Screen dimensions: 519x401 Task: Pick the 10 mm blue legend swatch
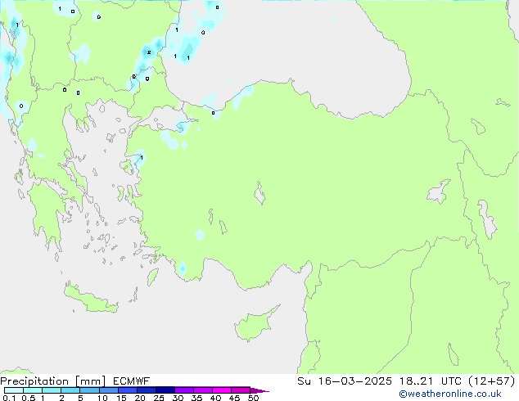point(108,390)
